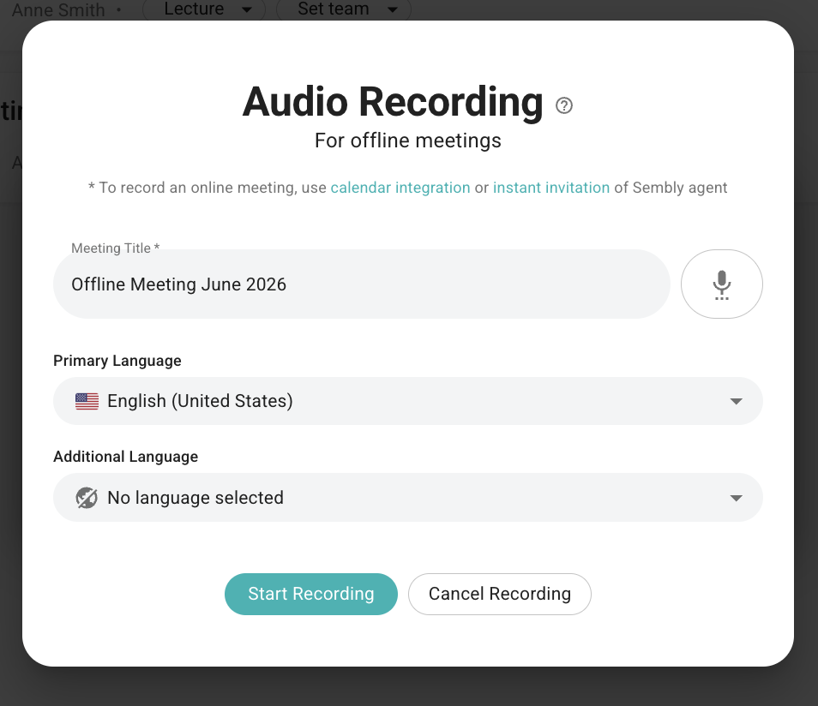Click the microphone test button
818x706 pixels.
tap(721, 284)
